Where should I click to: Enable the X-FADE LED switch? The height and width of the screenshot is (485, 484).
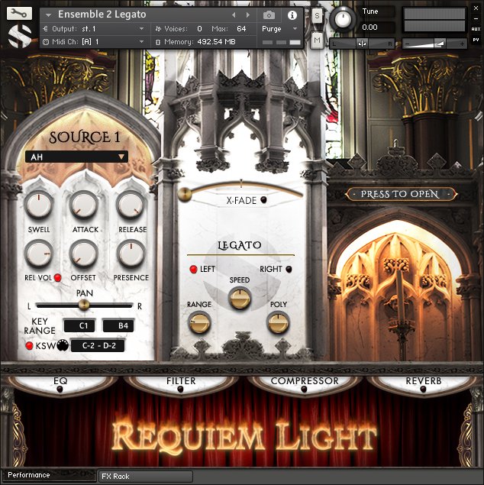click(263, 201)
